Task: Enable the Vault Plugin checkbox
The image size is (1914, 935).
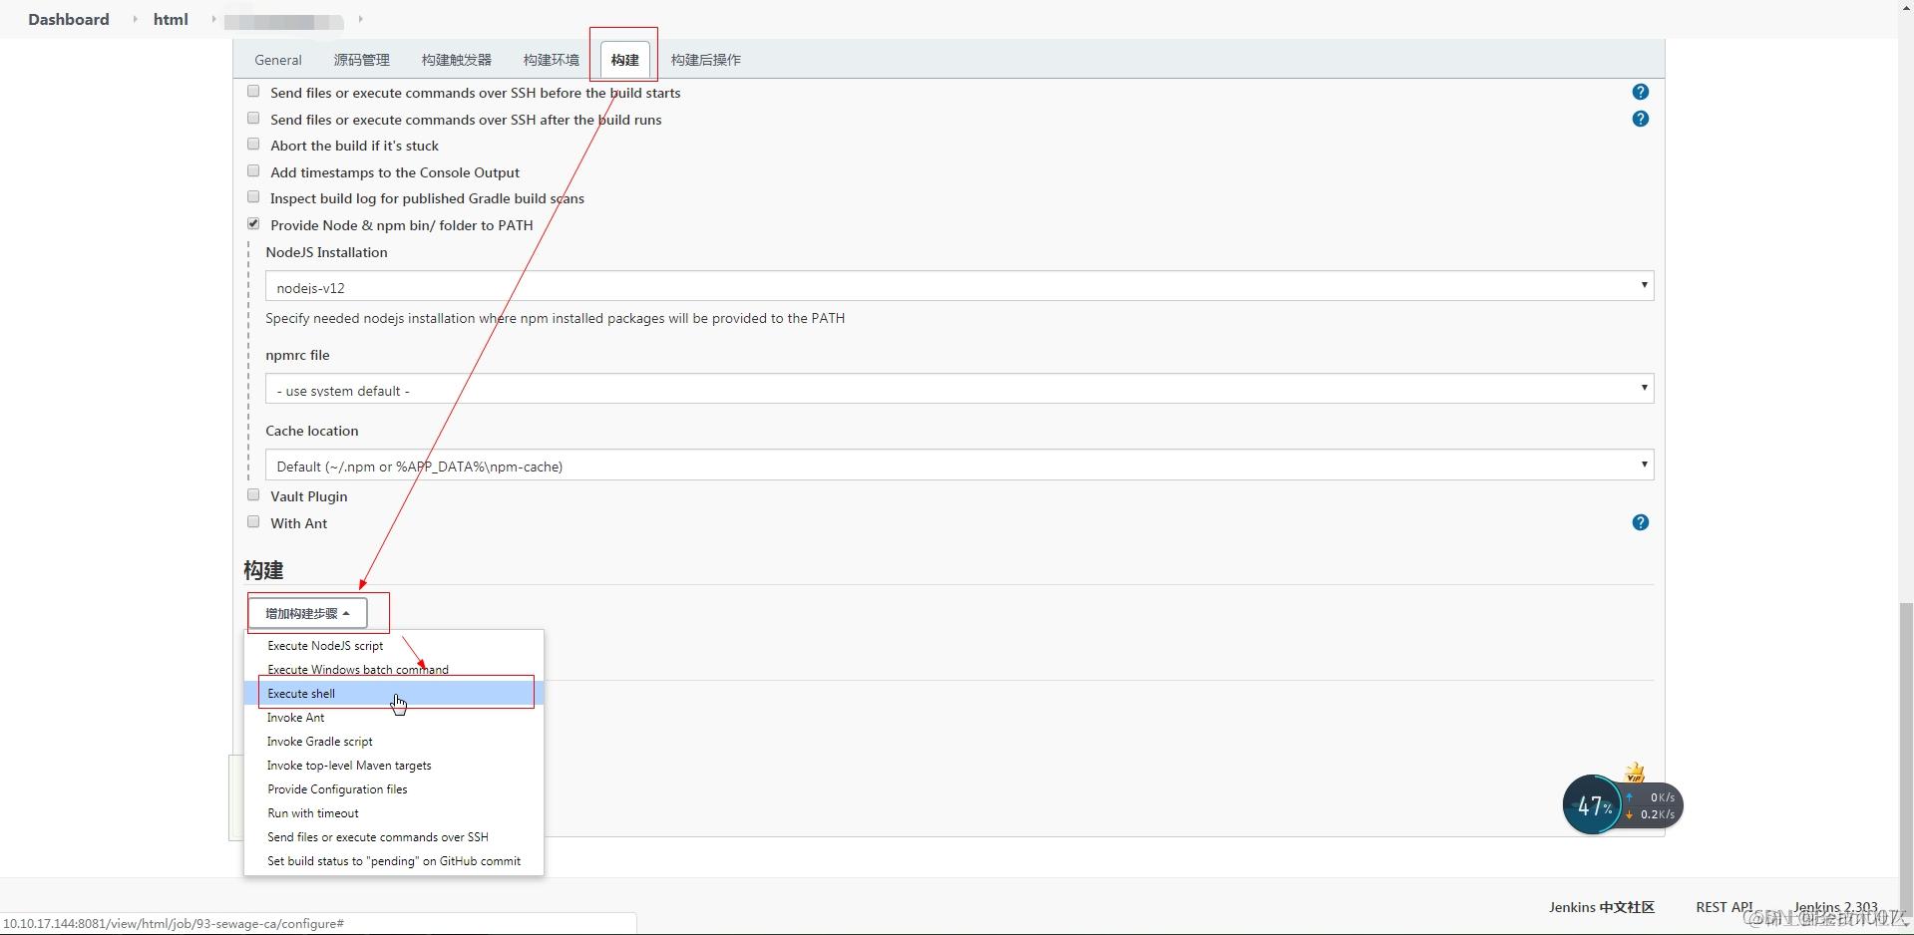Action: point(253,495)
